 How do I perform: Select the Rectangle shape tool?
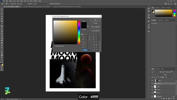2,52
